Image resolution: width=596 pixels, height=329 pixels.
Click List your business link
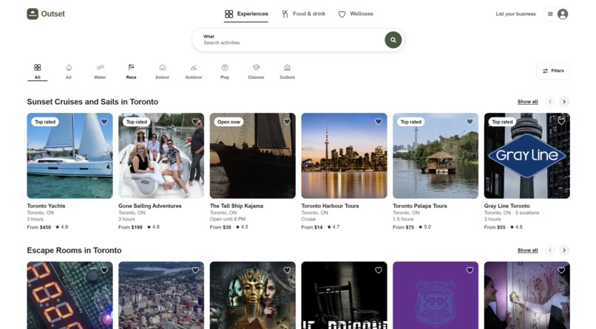515,14
